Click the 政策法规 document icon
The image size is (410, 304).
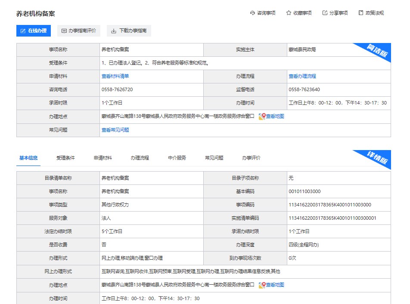click(361, 13)
